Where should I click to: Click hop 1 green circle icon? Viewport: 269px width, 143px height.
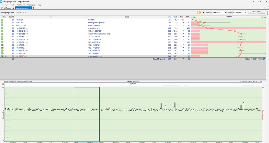click(x=2, y=20)
